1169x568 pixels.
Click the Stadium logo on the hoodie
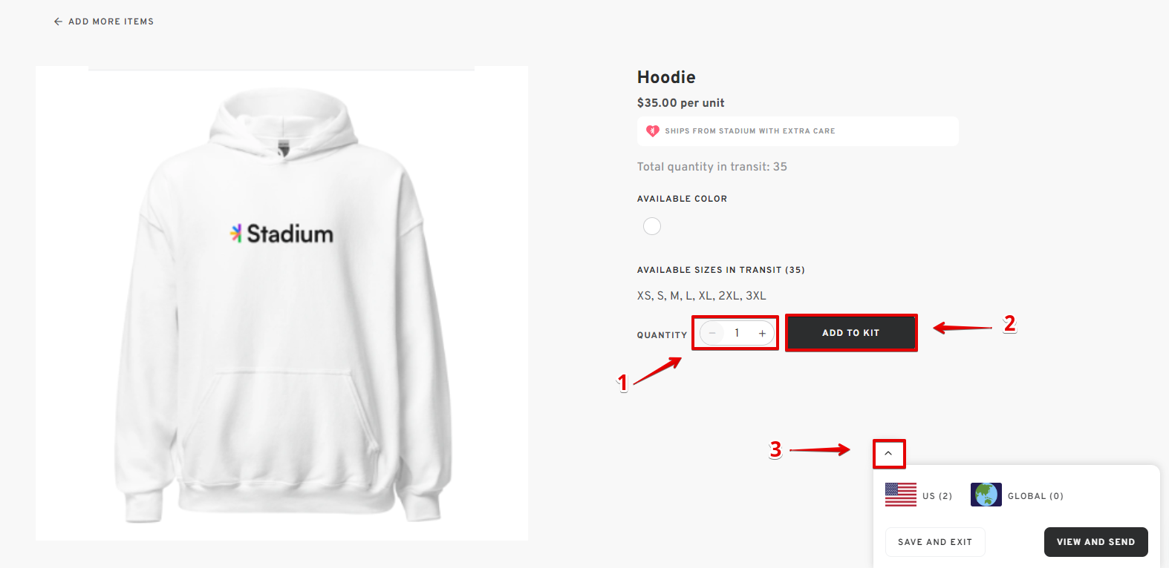pyautogui.click(x=282, y=234)
